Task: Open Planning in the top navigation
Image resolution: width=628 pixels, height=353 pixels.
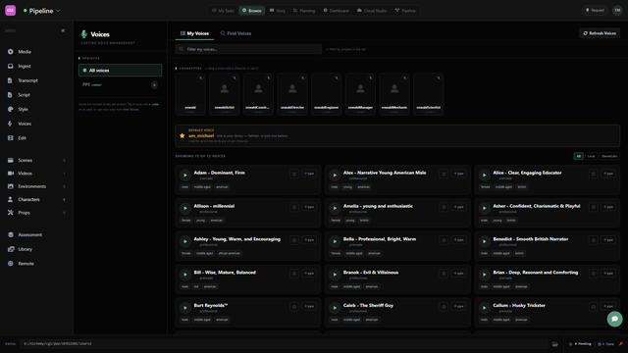Action: click(304, 11)
